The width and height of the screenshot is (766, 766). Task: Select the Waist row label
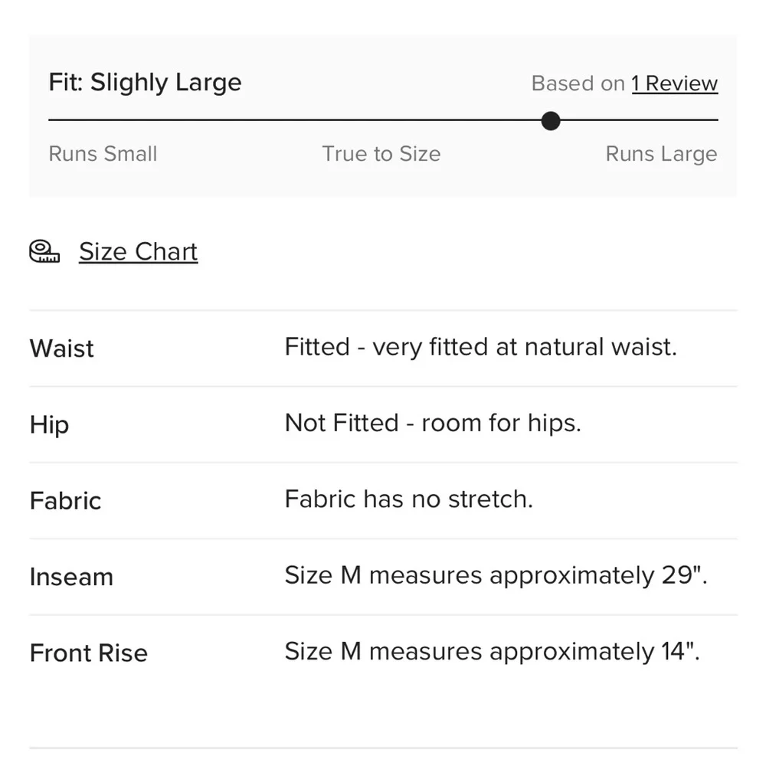[x=62, y=349]
